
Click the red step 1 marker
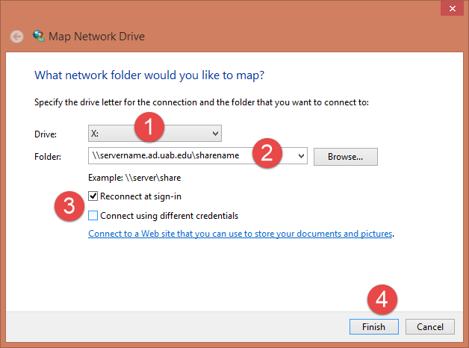pyautogui.click(x=150, y=128)
